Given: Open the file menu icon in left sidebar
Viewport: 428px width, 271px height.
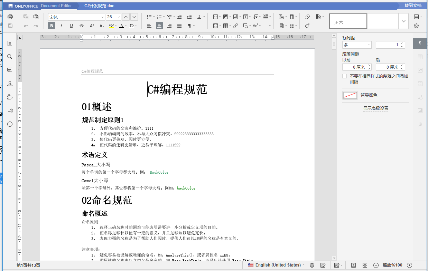Looking at the screenshot, I should 10,43.
